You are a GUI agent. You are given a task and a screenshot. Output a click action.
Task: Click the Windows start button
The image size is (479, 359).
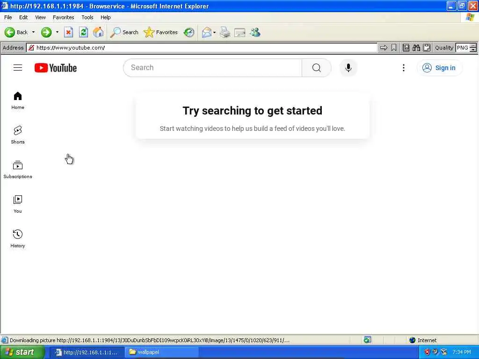(x=22, y=352)
